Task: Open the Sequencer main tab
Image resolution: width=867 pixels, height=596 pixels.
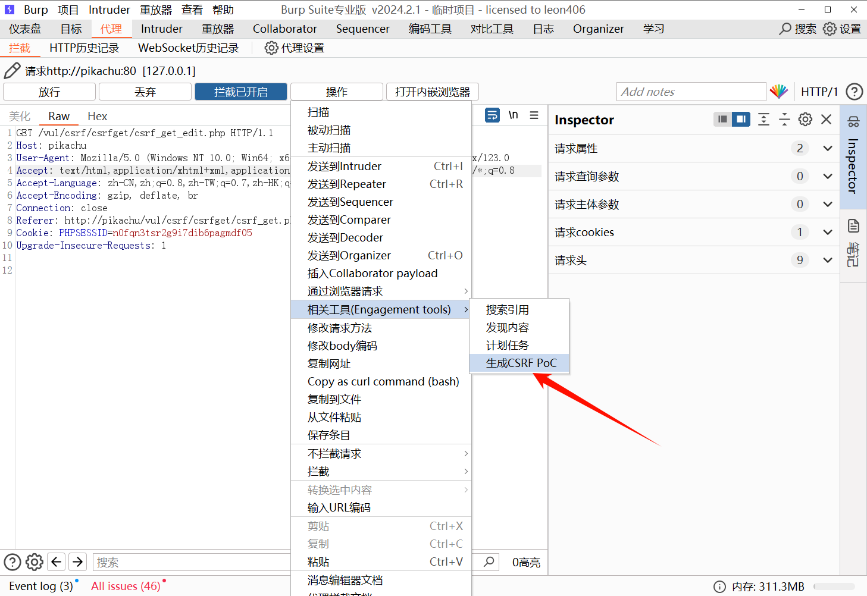Action: click(x=363, y=29)
